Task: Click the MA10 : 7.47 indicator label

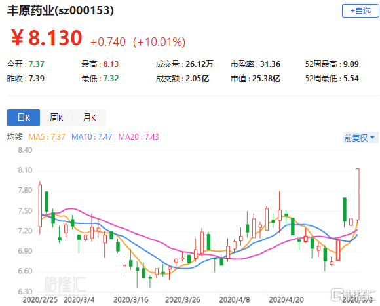Action: coord(92,137)
